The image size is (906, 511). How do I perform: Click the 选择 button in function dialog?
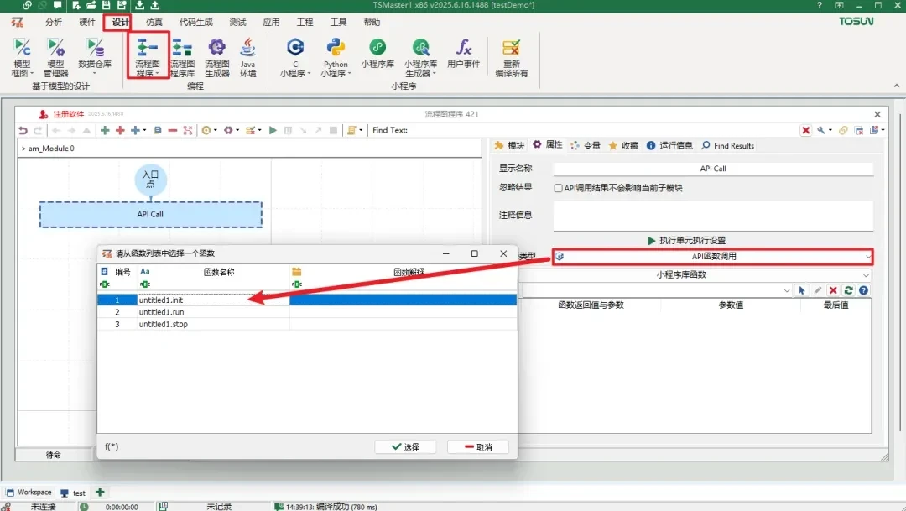[404, 447]
